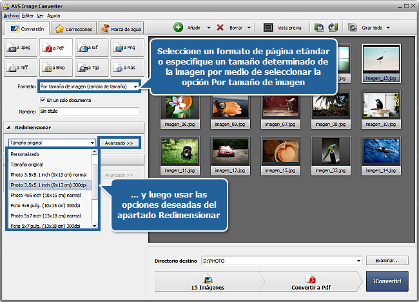Viewport: 419px width, 302px height.
Task: Open the Ayuda menu
Action: pos(54,15)
